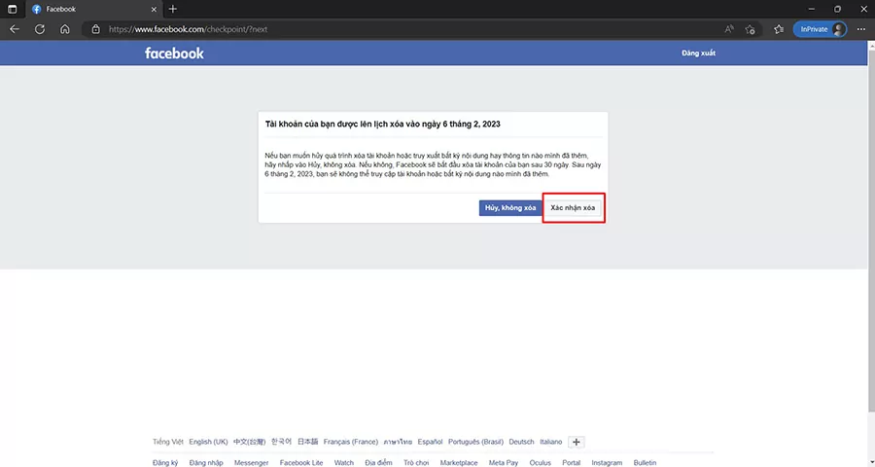Image resolution: width=875 pixels, height=467 pixels.
Task: Open Watch footer link
Action: [344, 462]
